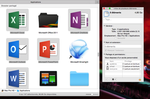
Task: Click the 4,93 Go size text
Action: pos(138,12)
